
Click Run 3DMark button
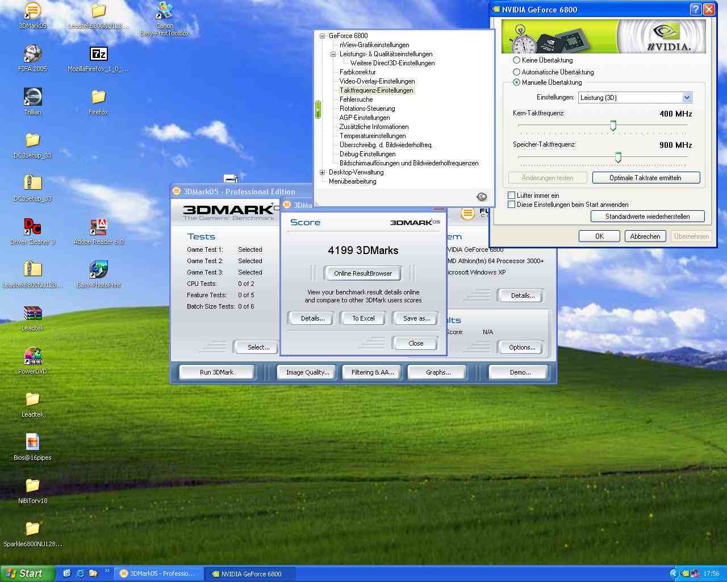(216, 372)
